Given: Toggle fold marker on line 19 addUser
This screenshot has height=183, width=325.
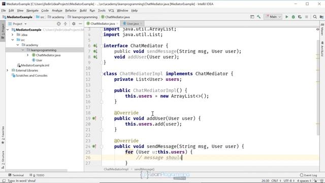Looking at the screenshot, I should pos(102,118).
